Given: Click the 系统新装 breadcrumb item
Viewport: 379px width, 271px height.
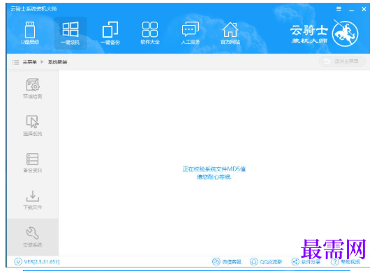Looking at the screenshot, I should [57, 62].
